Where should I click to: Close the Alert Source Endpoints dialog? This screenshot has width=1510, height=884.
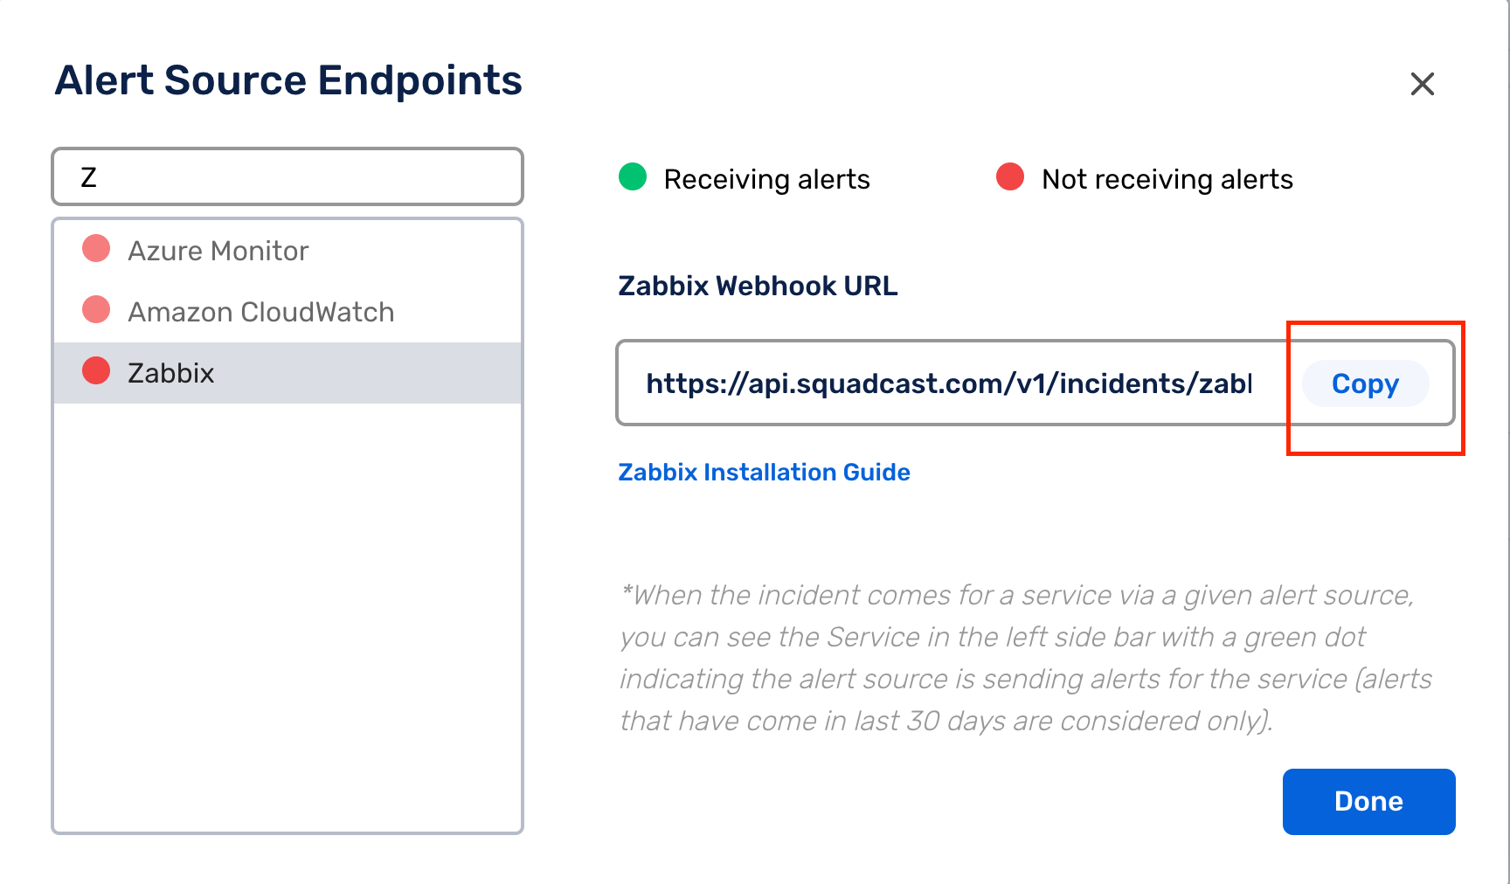tap(1423, 84)
